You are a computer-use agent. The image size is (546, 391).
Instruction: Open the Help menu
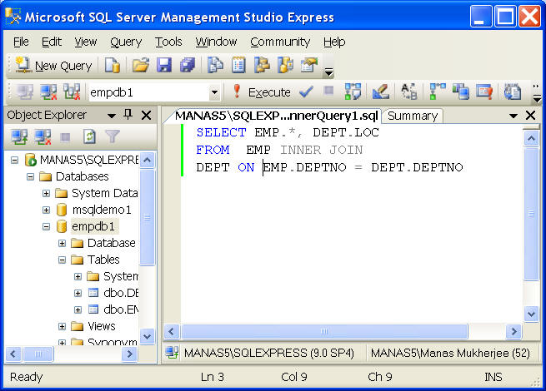(x=334, y=42)
